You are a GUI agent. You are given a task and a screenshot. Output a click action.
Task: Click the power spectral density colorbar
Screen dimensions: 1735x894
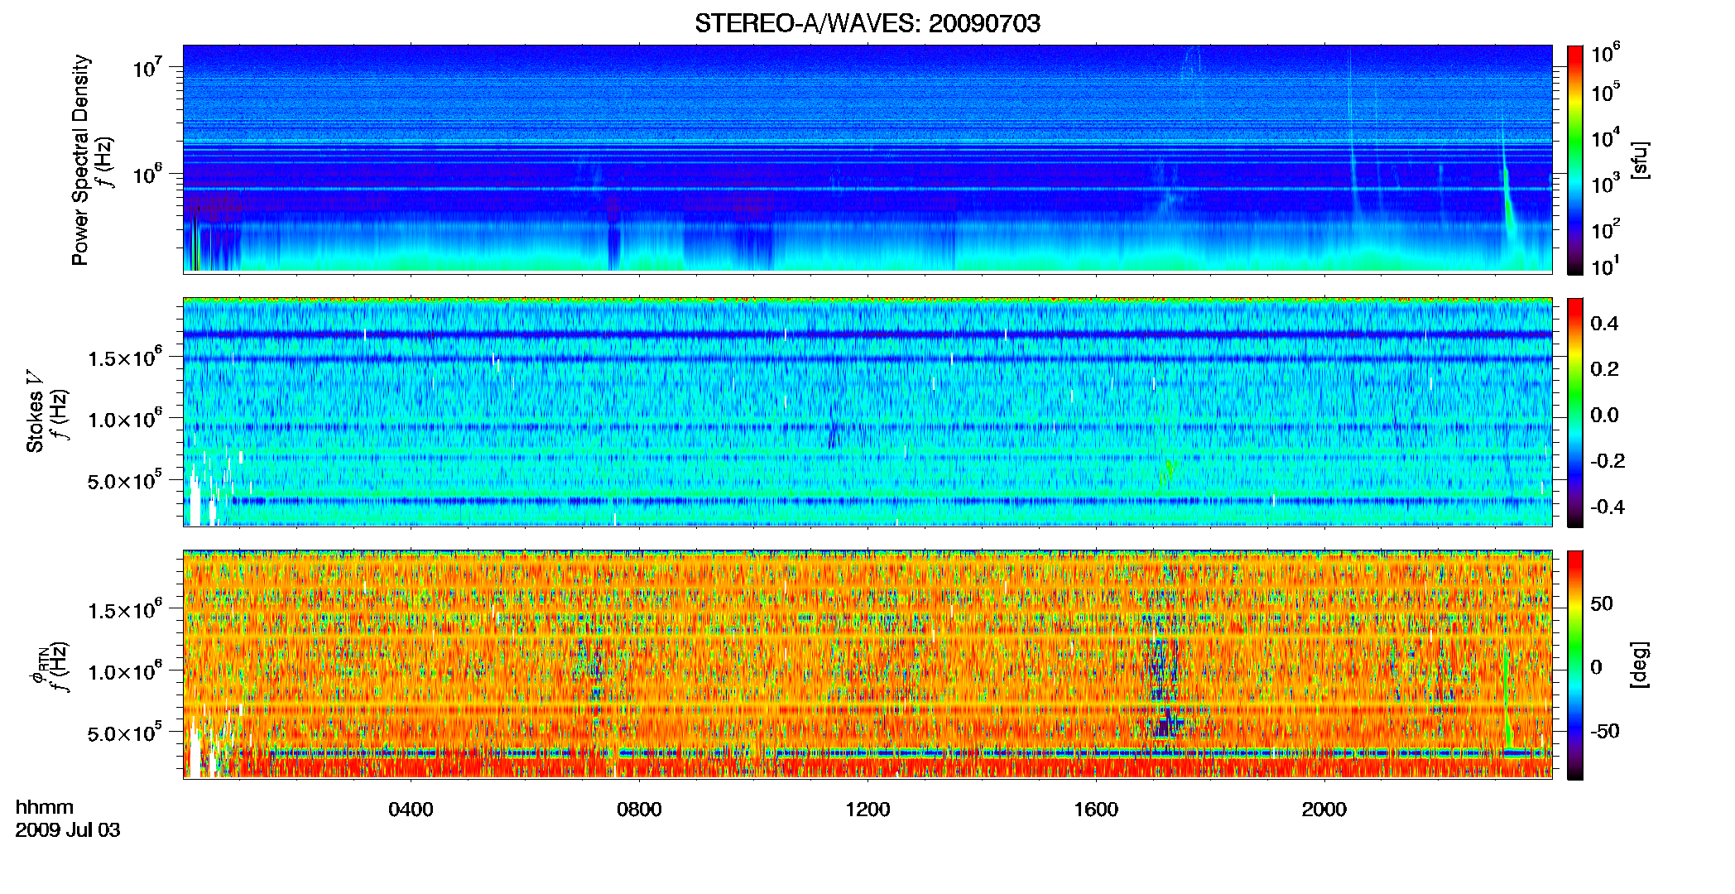(1575, 160)
